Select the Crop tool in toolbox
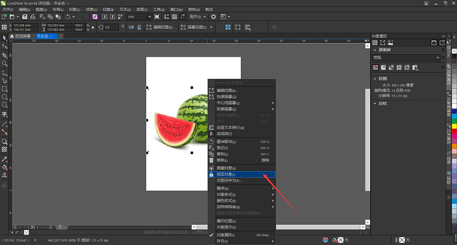This screenshot has height=245, width=457. (x=5, y=55)
